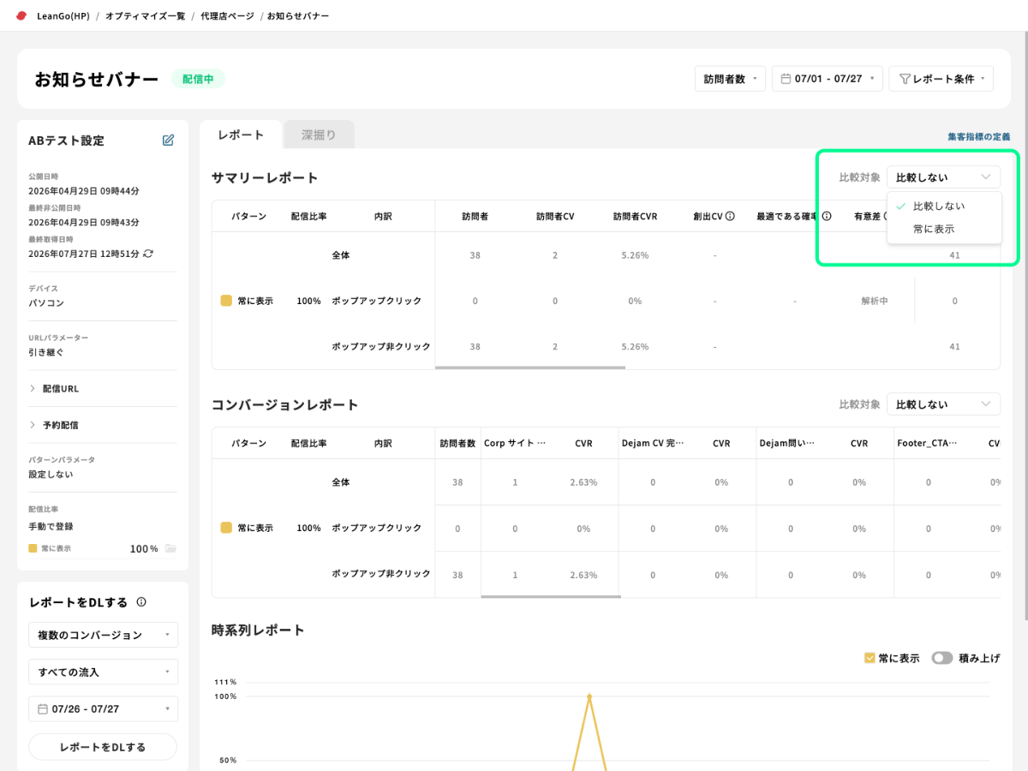Screen dimensions: 1028x771
Task: Click Corp サイト column header
Action: tap(515, 444)
